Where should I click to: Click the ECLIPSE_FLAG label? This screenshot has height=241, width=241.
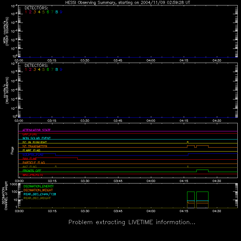(x=33, y=155)
